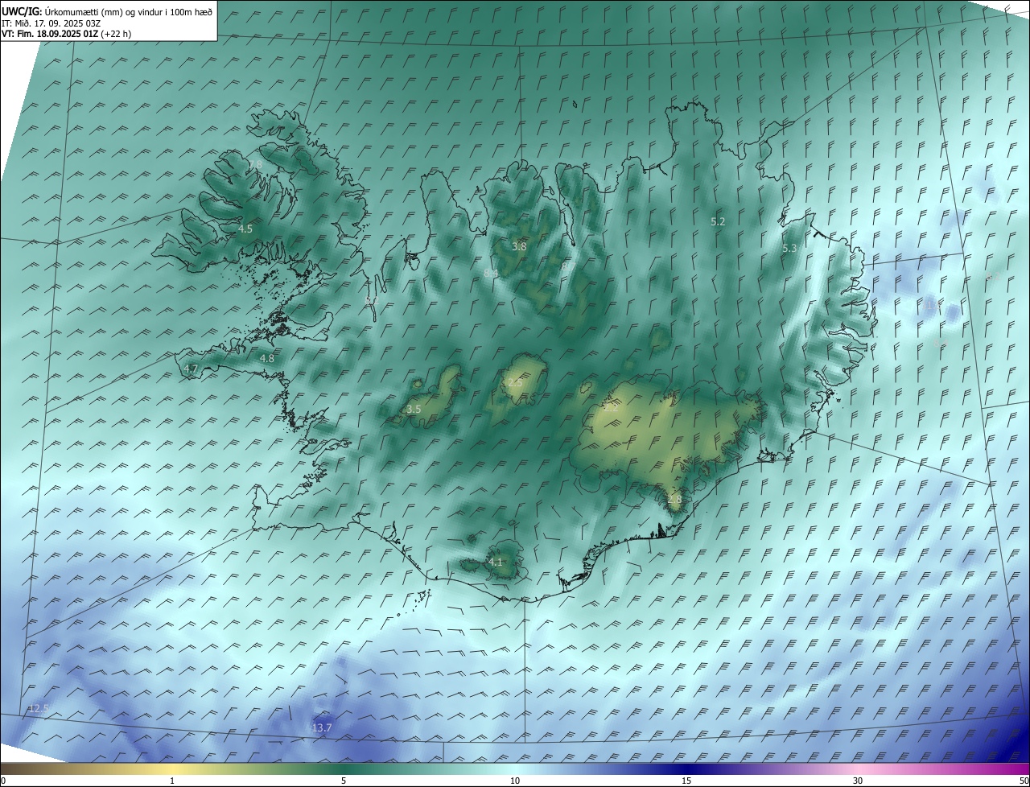
Task: Click the map value 13.7
Action: click(x=322, y=728)
